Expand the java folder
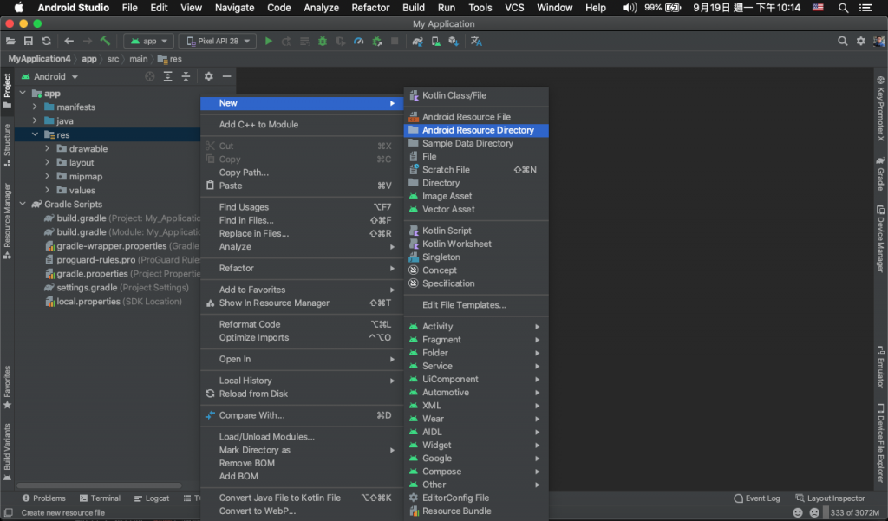888x521 pixels. (x=35, y=120)
